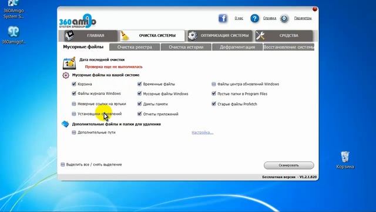Viewport: 376px width, 212px height.
Task: Click the Дата последней очистки label
Action: click(102, 59)
